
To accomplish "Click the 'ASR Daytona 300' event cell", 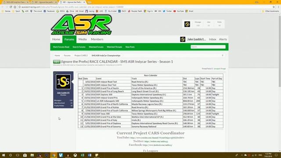I will click(x=113, y=95).
